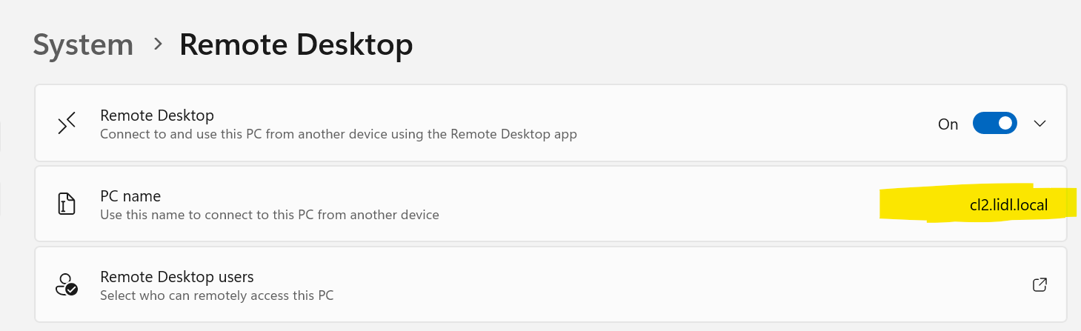Viewport: 1081px width, 331px height.
Task: Turn off the Remote Desktop toggle switch
Action: pyautogui.click(x=994, y=124)
